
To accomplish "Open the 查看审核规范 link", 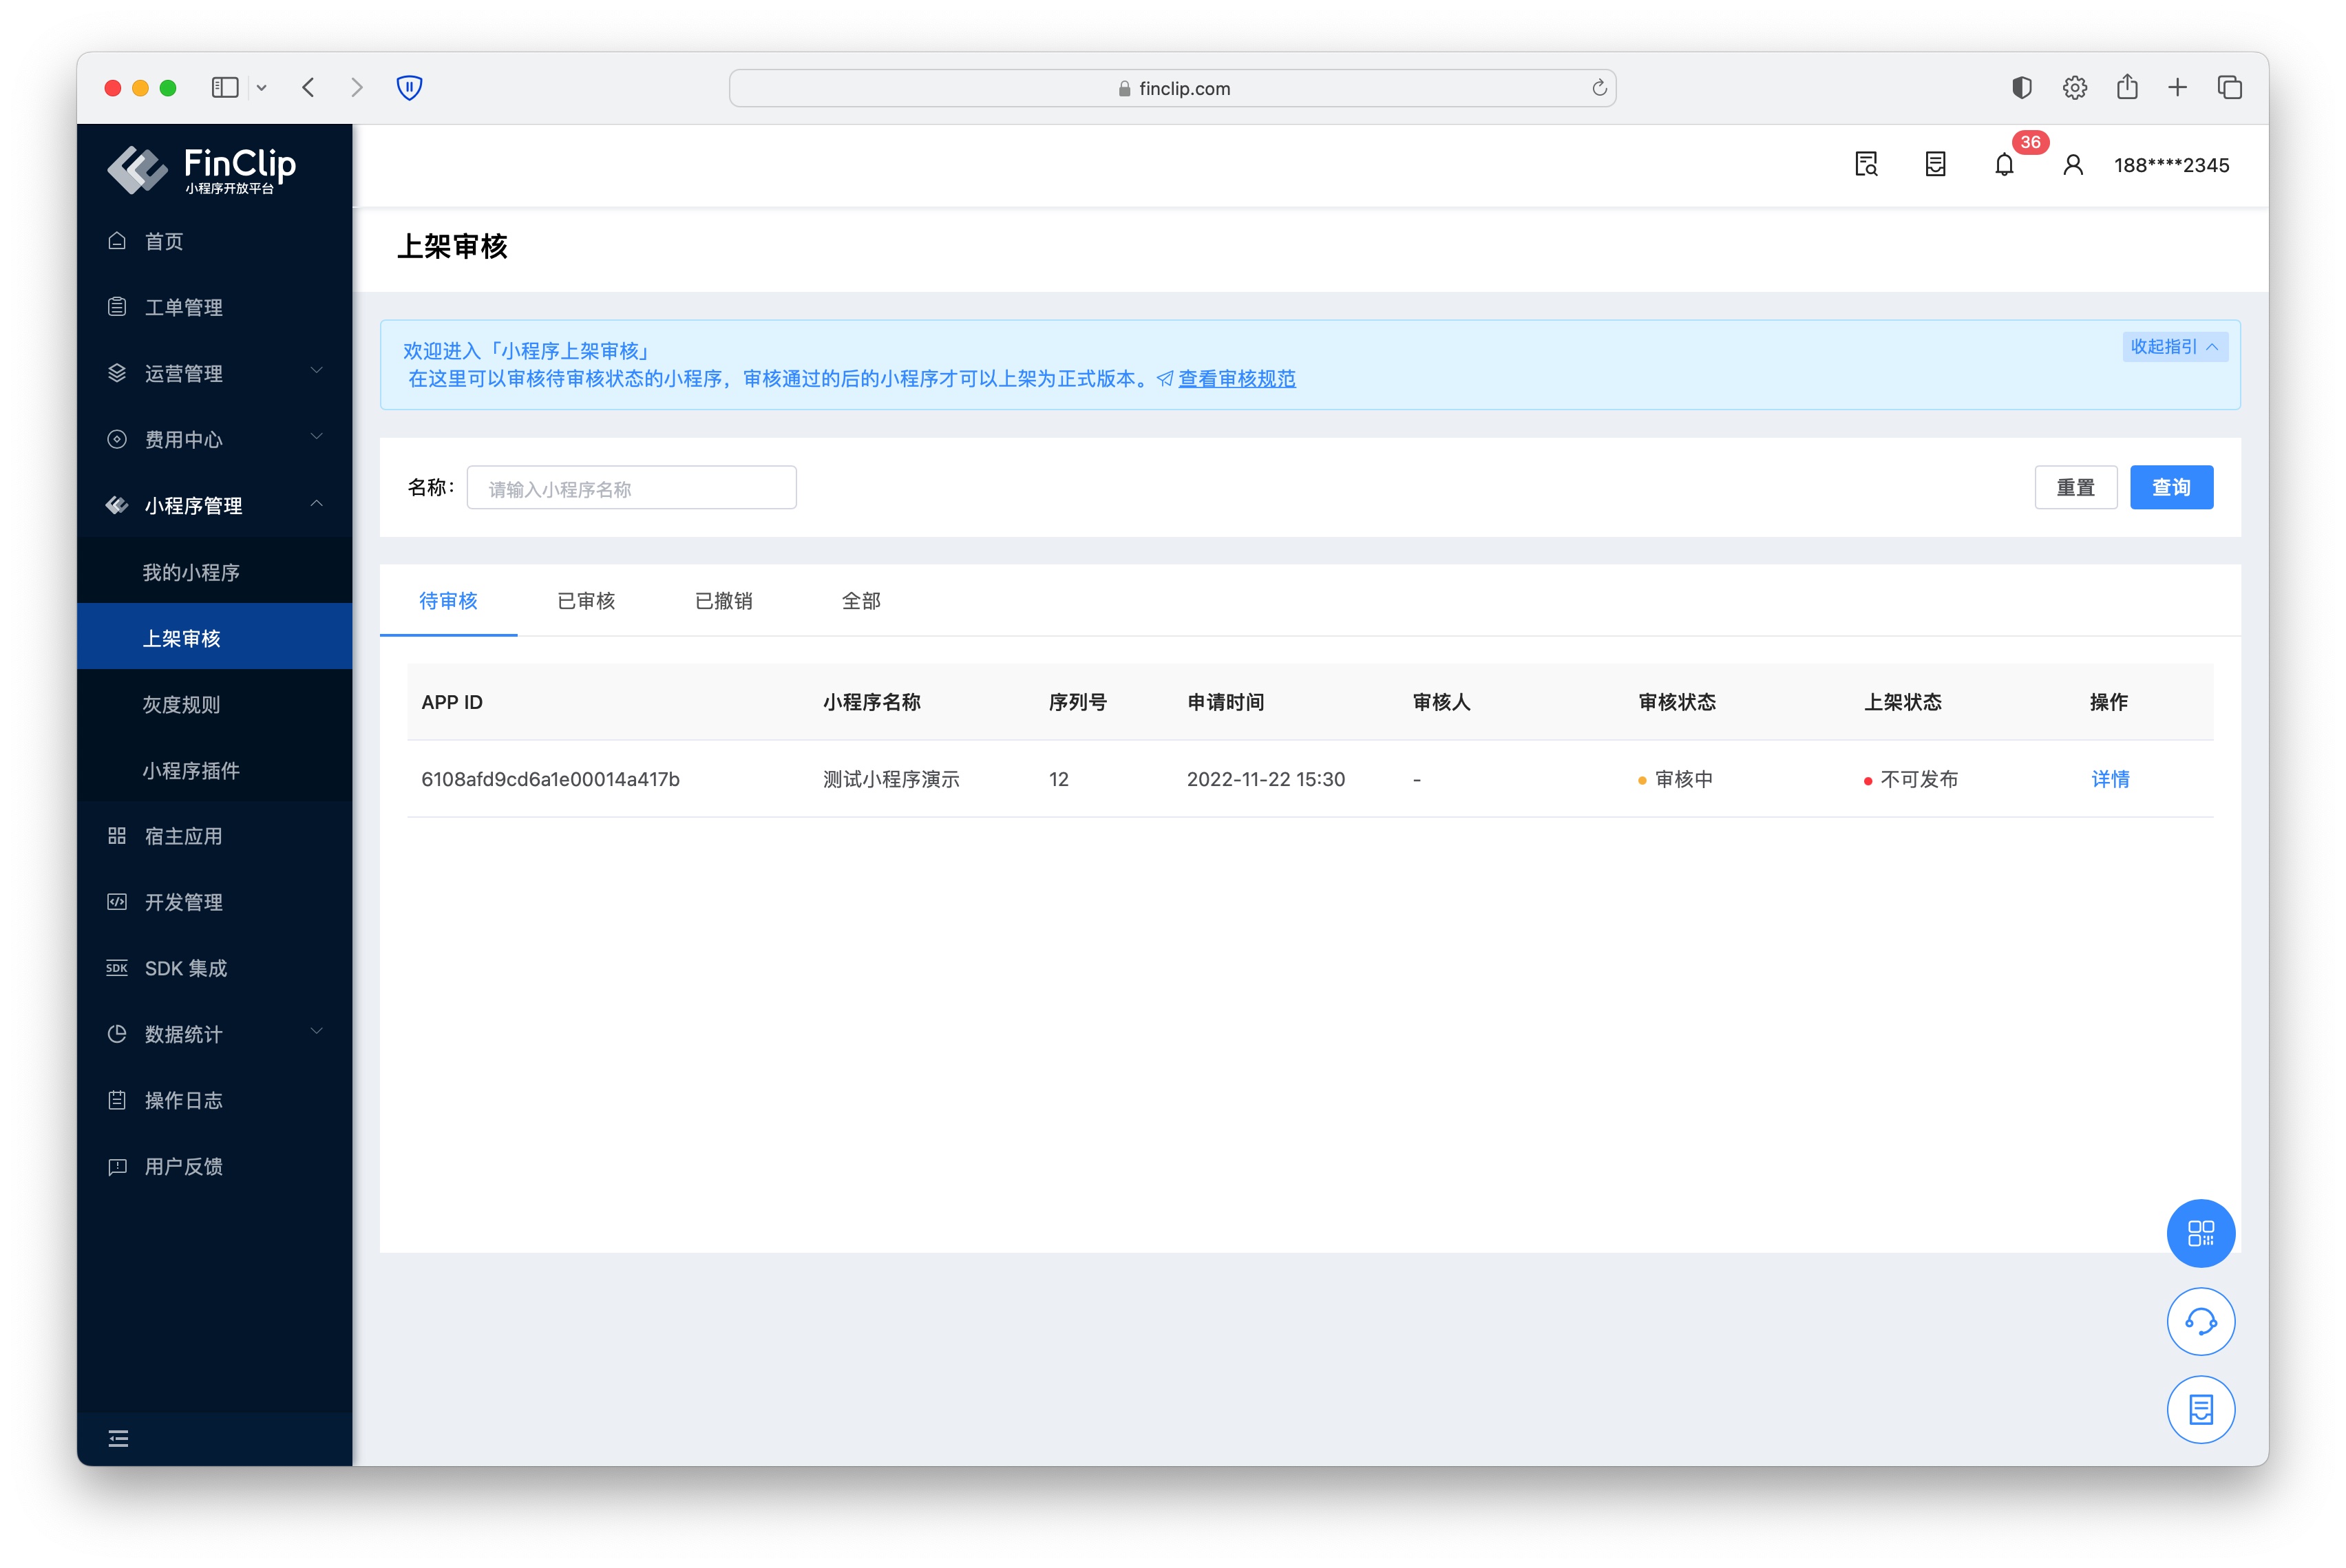I will 1236,379.
